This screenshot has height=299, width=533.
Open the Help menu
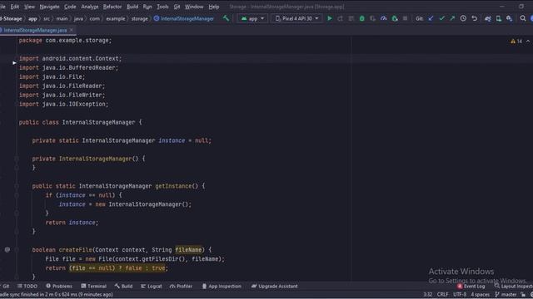[x=213, y=7]
